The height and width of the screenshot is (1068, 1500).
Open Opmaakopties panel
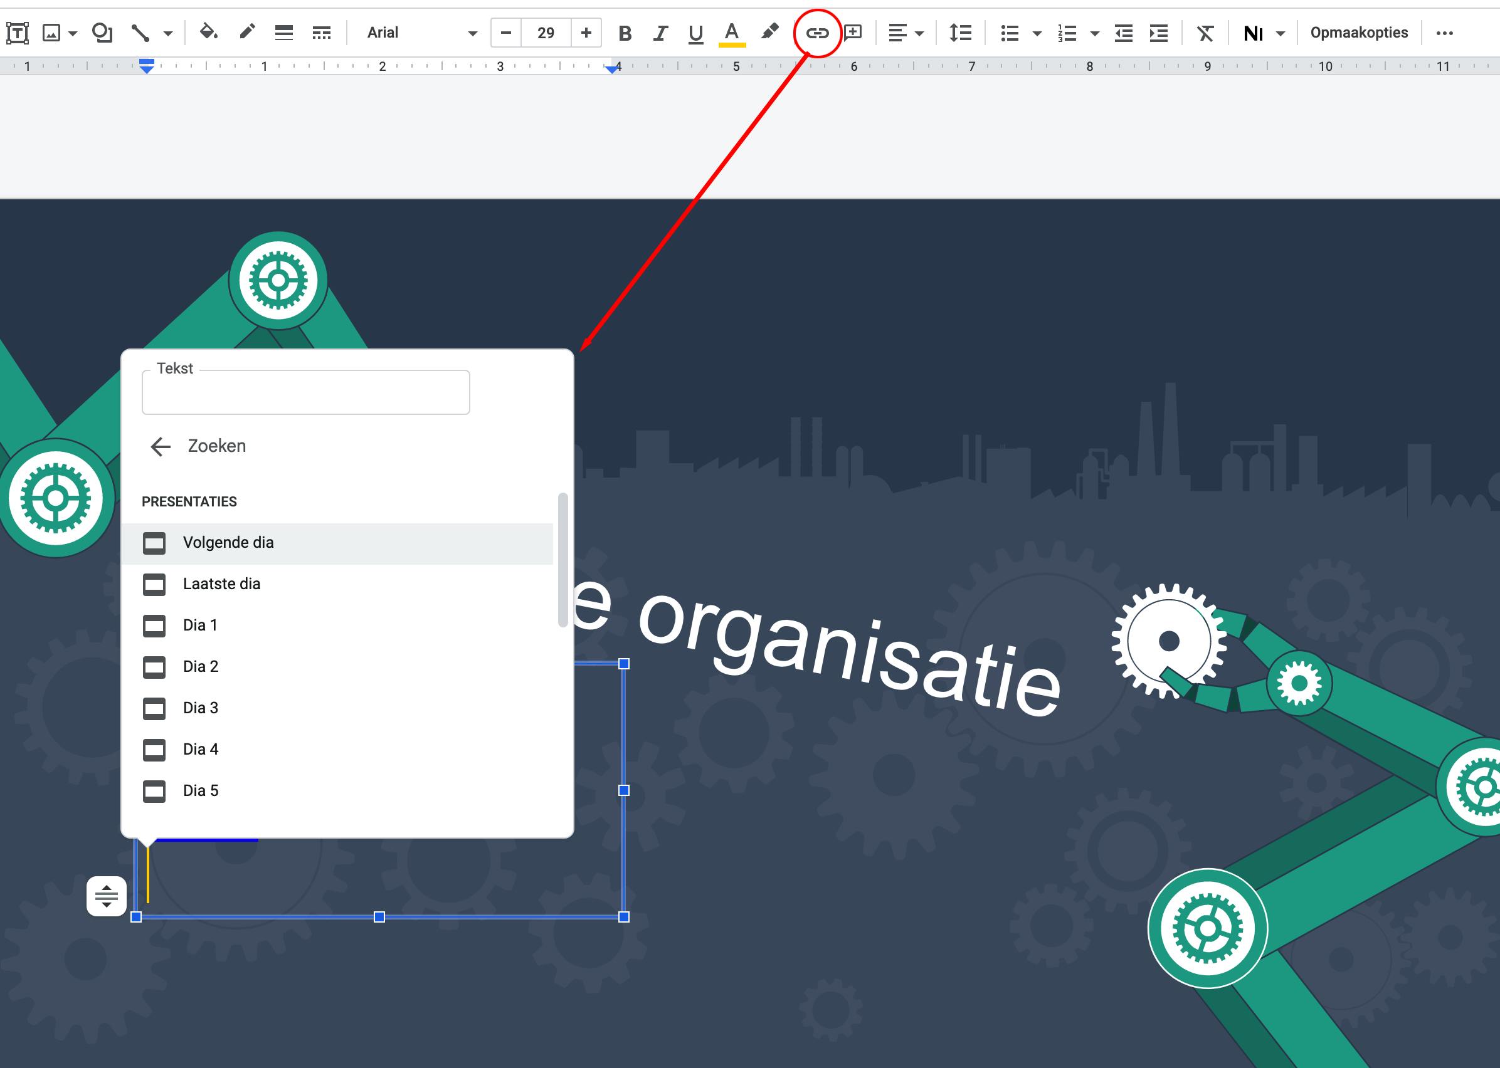(1358, 33)
